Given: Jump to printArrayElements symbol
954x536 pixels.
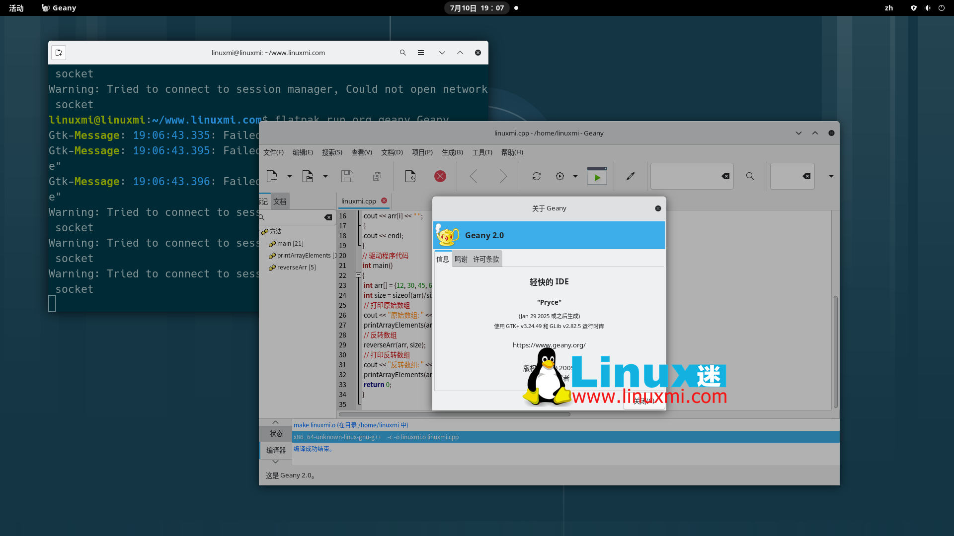Looking at the screenshot, I should pos(304,255).
